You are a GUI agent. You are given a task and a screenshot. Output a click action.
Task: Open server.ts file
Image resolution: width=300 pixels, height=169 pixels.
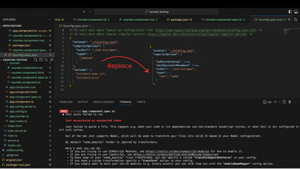13,141
